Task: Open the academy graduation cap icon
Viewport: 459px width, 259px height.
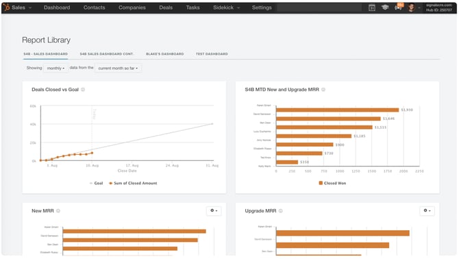Action: (385, 8)
